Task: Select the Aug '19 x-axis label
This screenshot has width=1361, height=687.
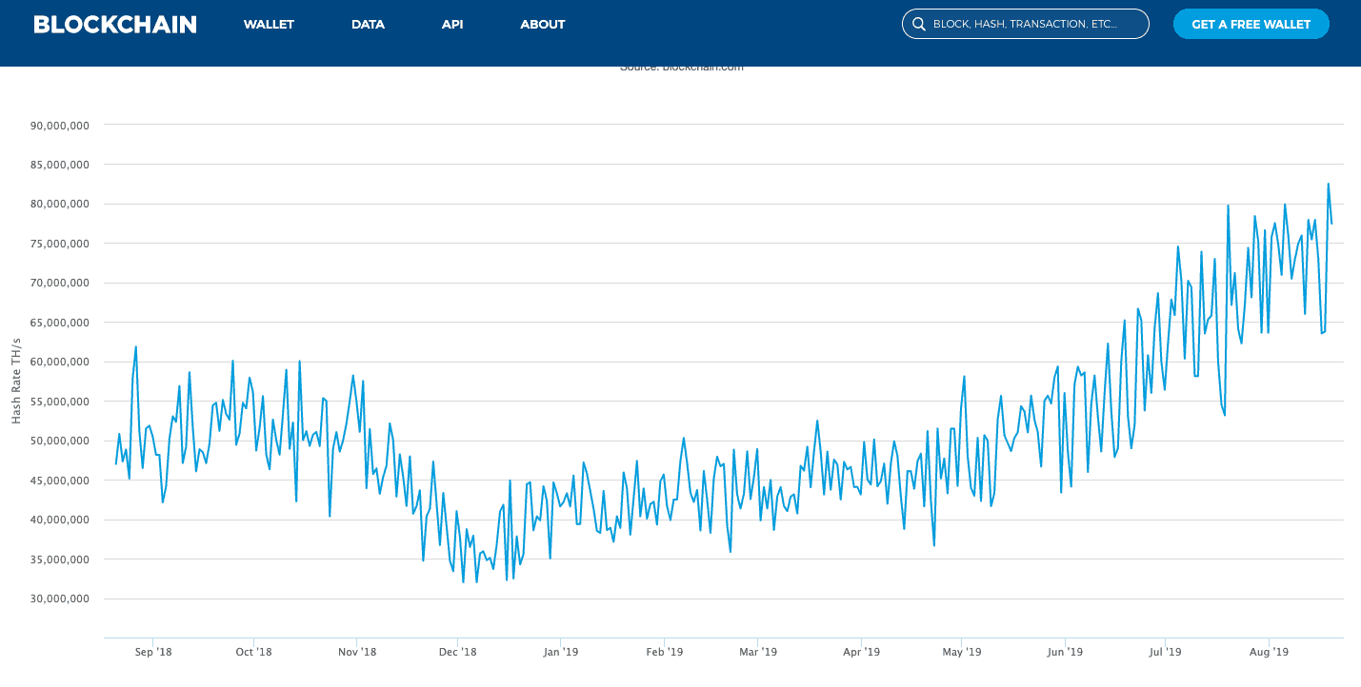Action: (1269, 653)
